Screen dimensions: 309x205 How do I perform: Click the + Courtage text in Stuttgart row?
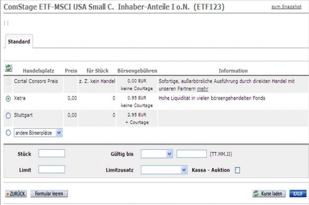pos(137,122)
